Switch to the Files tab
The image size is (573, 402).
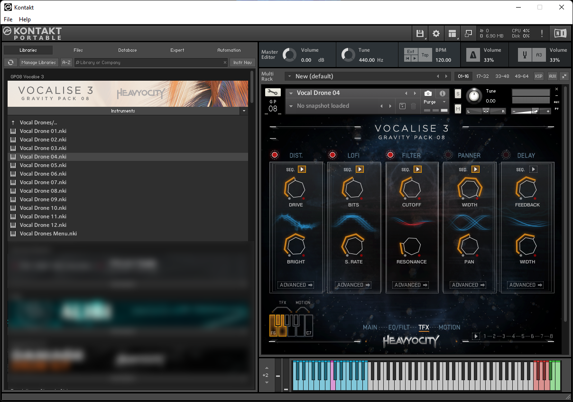pyautogui.click(x=78, y=50)
